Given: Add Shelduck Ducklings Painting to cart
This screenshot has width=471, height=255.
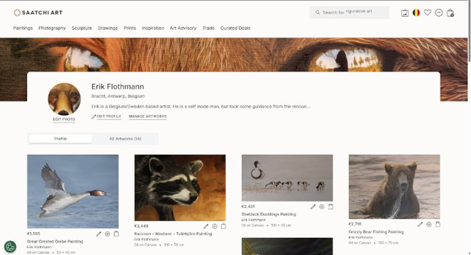Looking at the screenshot, I should (x=331, y=207).
